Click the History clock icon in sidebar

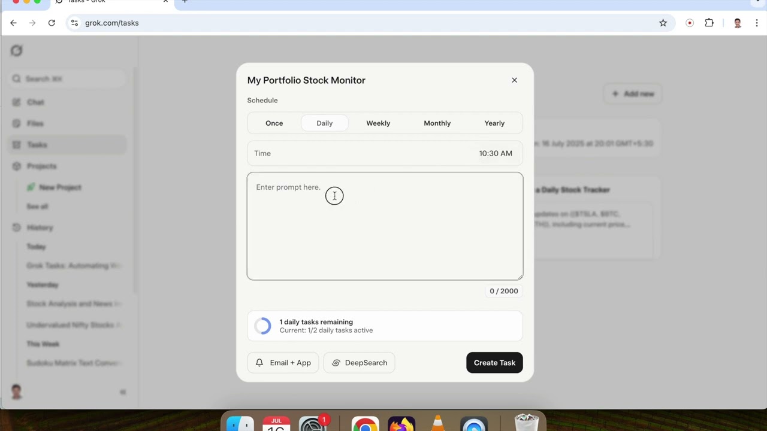point(17,227)
